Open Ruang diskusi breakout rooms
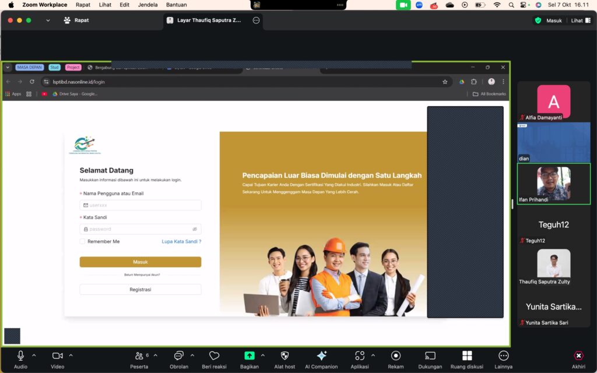Image resolution: width=597 pixels, height=373 pixels. pyautogui.click(x=467, y=356)
